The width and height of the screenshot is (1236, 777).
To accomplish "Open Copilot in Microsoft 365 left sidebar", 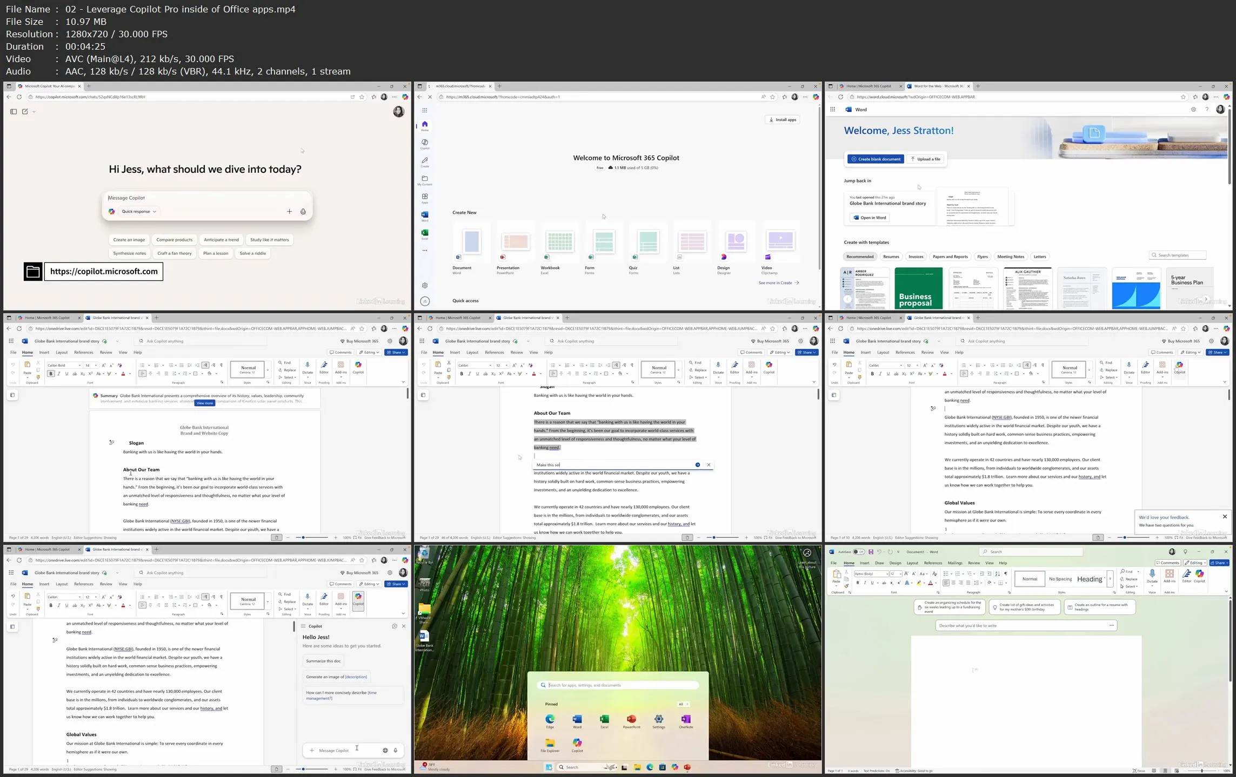I will (425, 144).
